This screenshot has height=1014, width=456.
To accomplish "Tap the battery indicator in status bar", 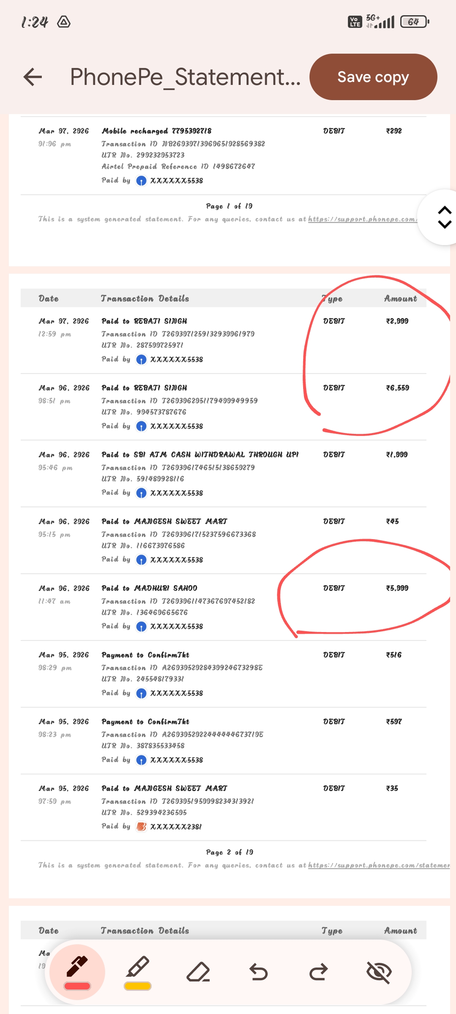I will [x=414, y=22].
